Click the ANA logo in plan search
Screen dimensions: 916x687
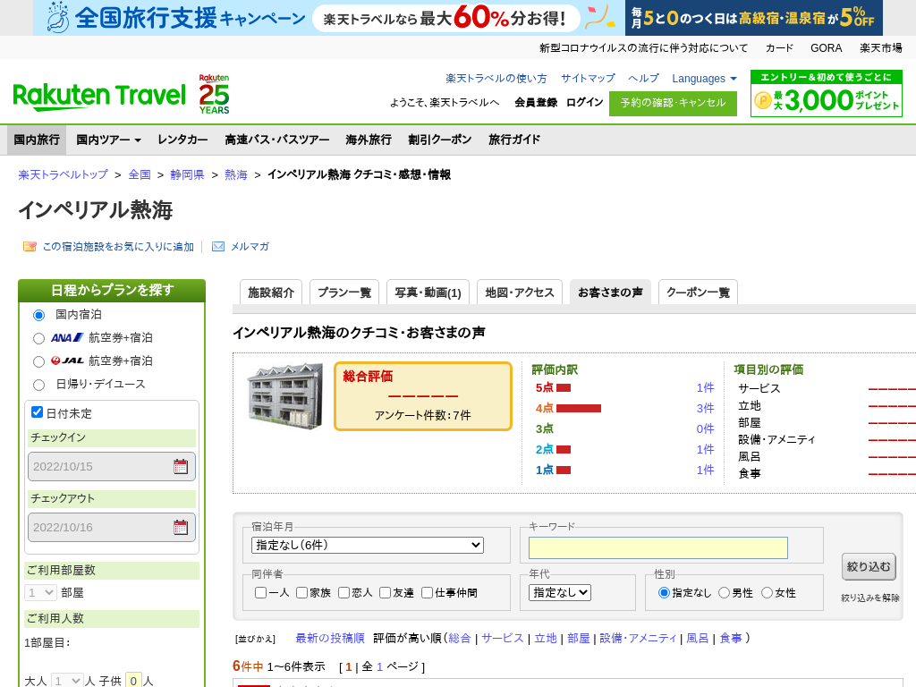pos(67,337)
